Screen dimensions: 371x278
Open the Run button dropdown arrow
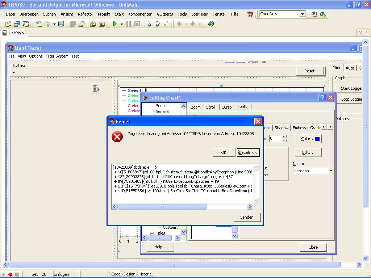coord(122,24)
